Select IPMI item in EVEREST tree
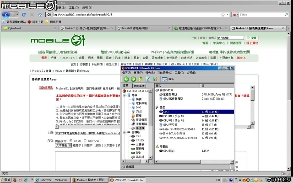Viewport: 293px width, 183px height. point(136,112)
